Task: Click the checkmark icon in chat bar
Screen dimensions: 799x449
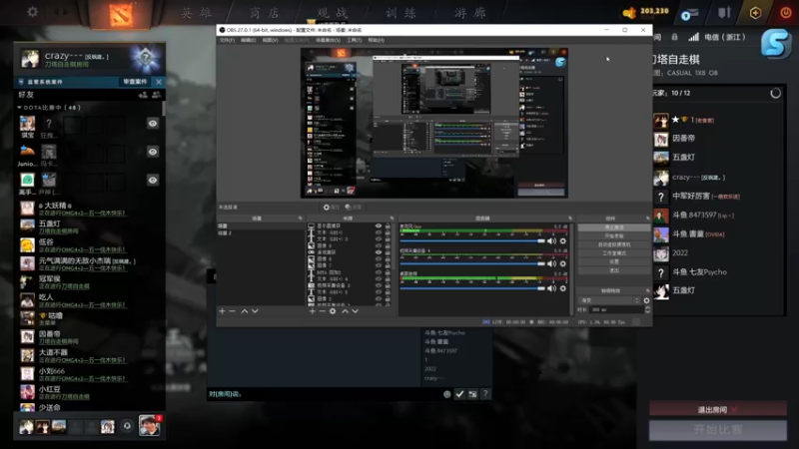Action: 459,394
